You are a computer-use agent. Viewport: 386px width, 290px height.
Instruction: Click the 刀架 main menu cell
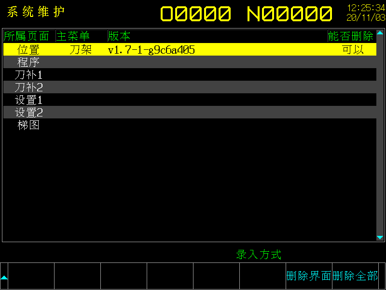[81, 50]
